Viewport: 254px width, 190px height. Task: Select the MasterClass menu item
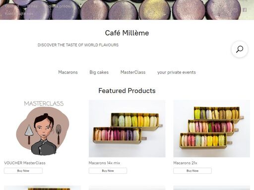tap(133, 72)
